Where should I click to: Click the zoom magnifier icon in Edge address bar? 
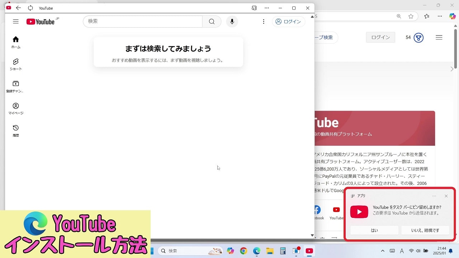coord(399,16)
